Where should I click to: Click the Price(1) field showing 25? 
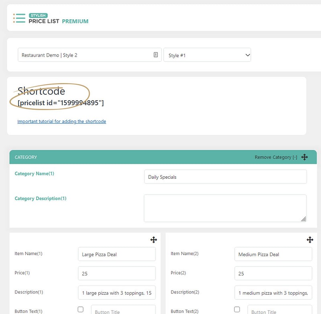(x=116, y=273)
